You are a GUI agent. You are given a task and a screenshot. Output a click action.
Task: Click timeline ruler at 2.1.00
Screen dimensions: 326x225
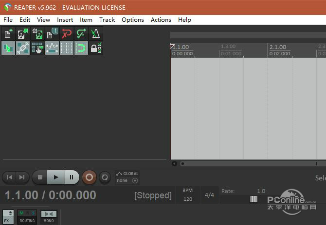point(278,47)
